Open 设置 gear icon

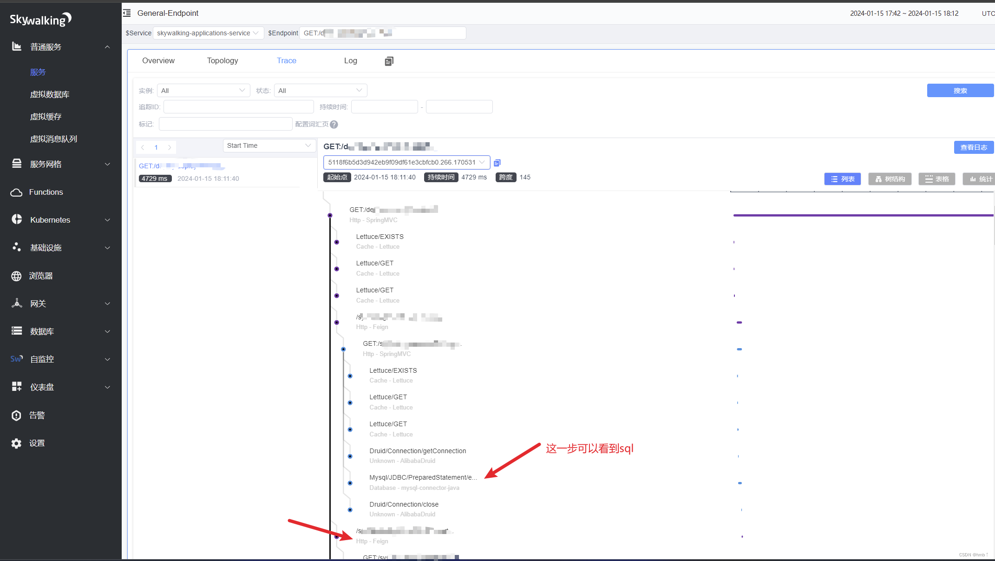coord(16,443)
